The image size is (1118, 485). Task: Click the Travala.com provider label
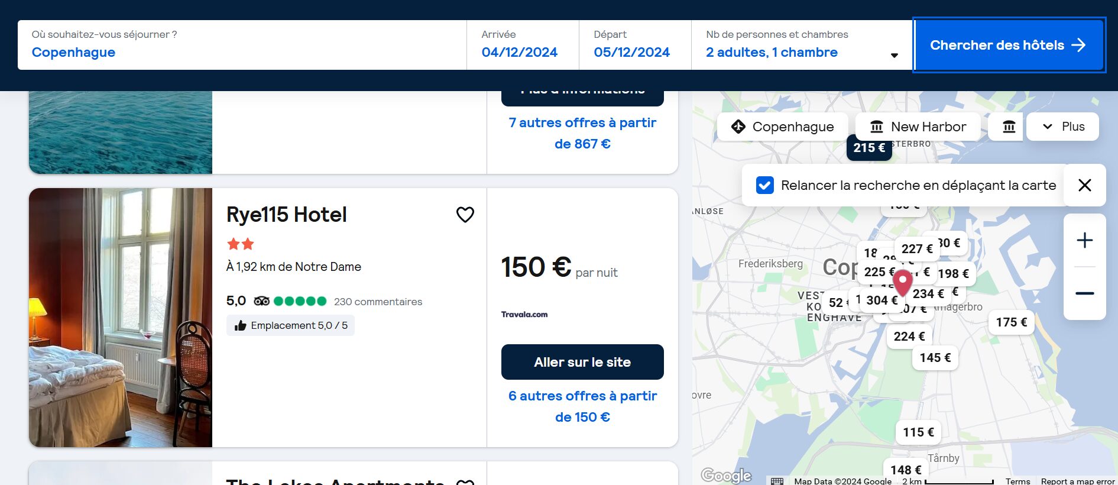[524, 315]
